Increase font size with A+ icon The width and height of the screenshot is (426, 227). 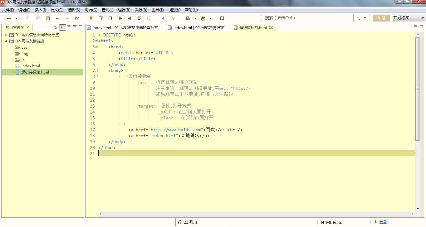point(164,18)
